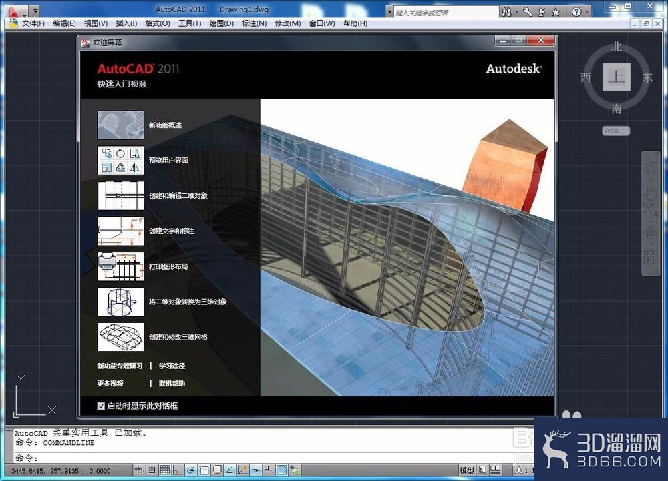Play the 预览用户界面 video thumbnail
The image size is (668, 481).
tap(120, 160)
